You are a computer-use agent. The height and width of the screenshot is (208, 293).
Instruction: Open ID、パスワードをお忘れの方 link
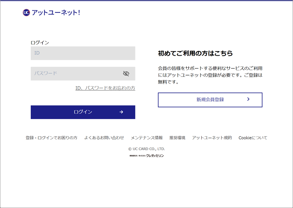pos(105,88)
